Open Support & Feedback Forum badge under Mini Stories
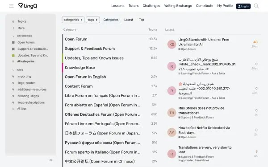 [196, 118]
